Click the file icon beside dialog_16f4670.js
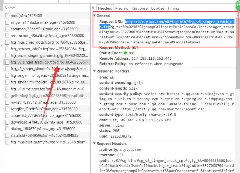The height and width of the screenshot is (173, 240). point(7,129)
